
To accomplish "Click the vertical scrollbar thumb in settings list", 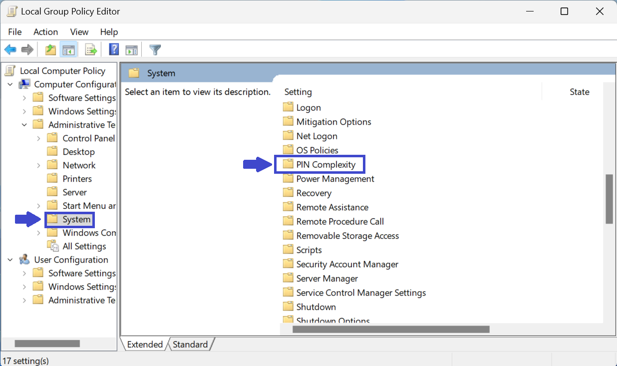I will point(609,199).
